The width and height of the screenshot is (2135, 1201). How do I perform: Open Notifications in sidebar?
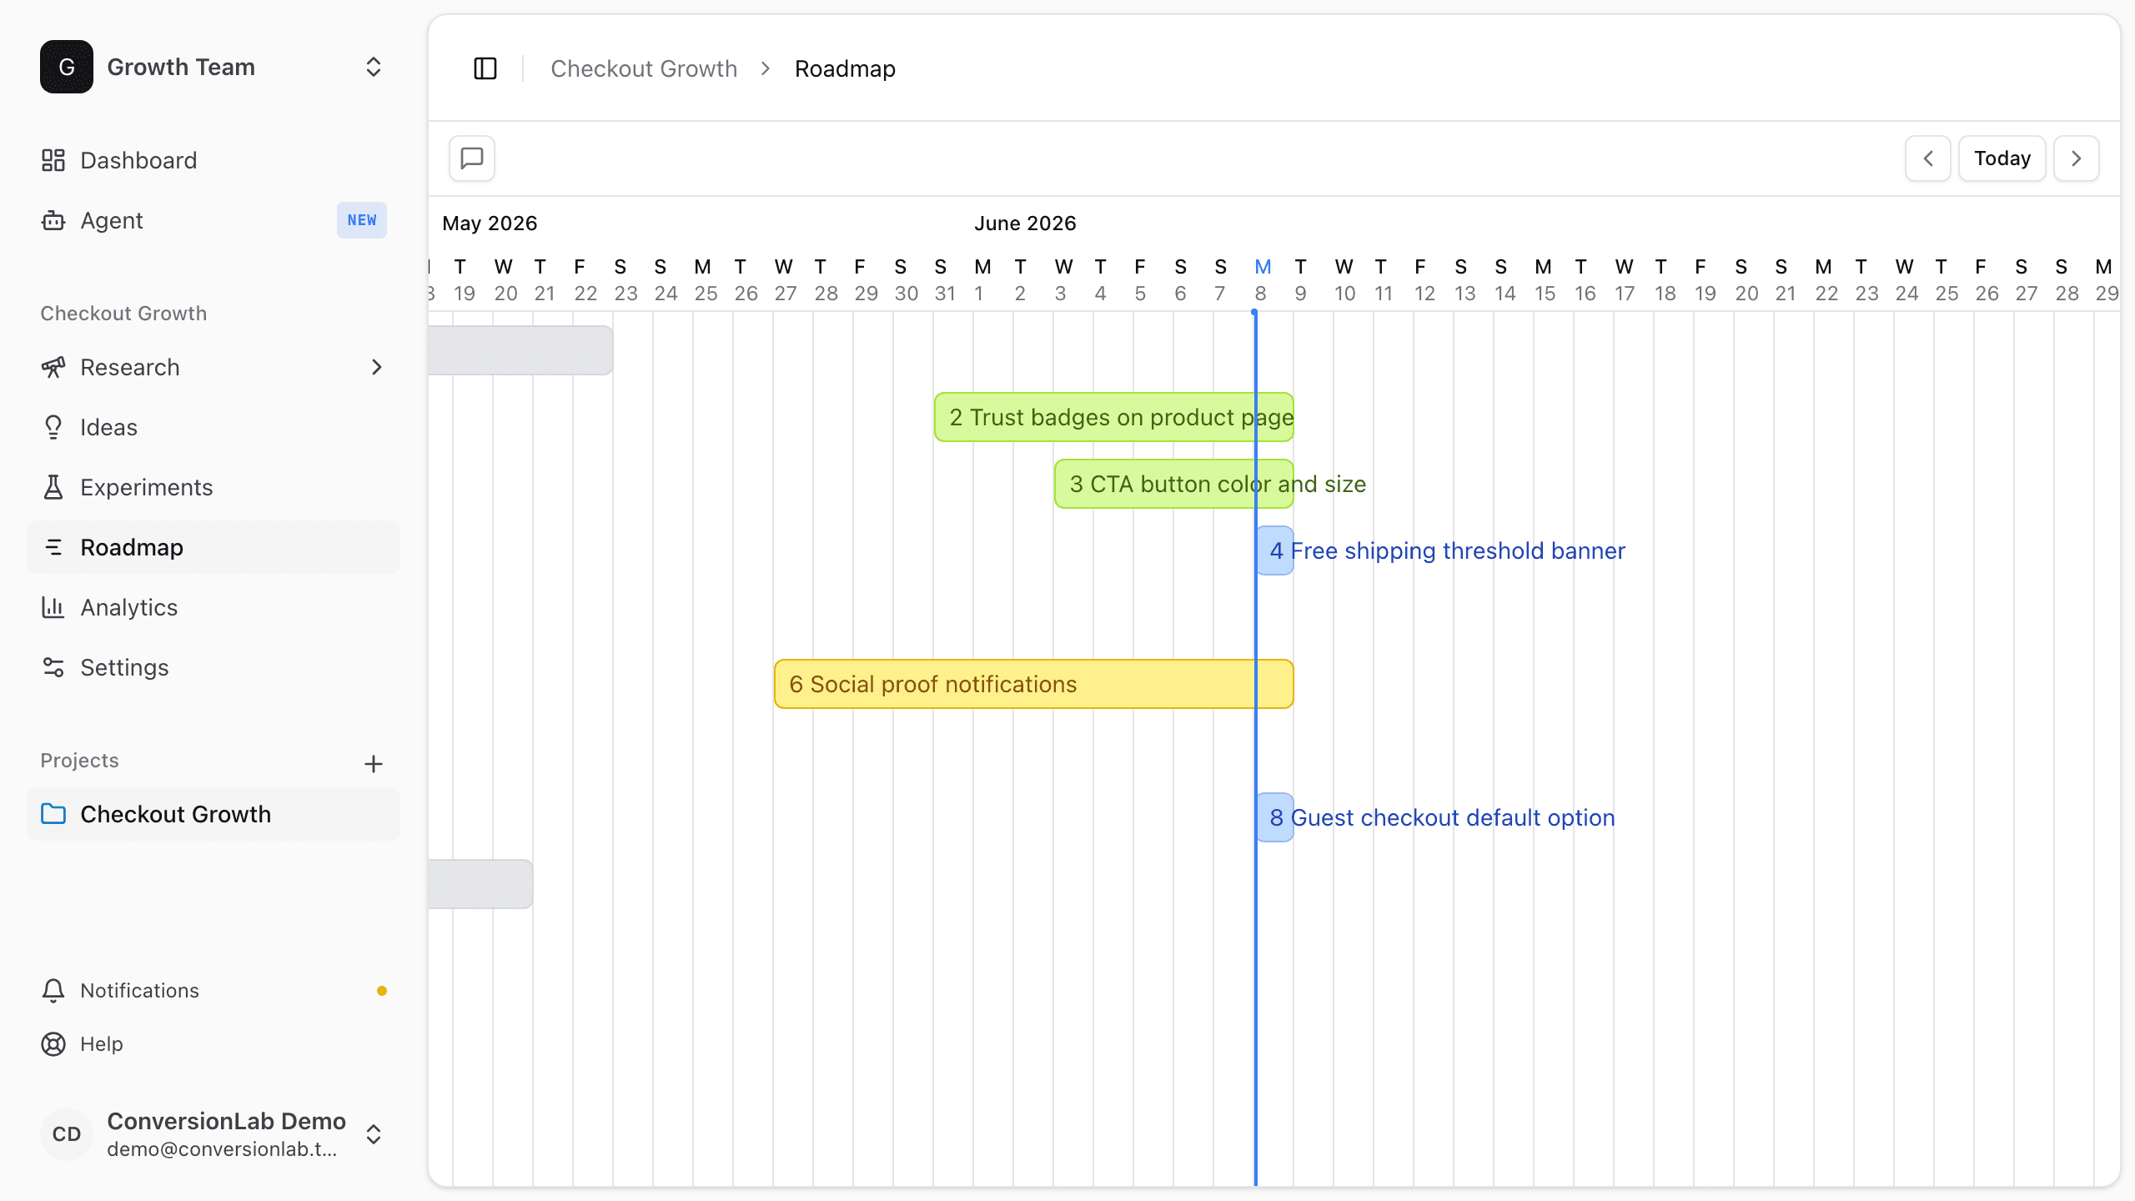coord(213,991)
